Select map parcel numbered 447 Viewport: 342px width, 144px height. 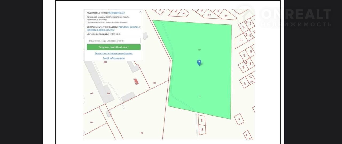[x=92, y=93]
